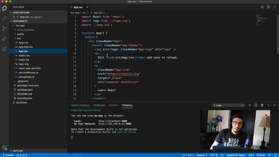279x157 pixels.
Task: Click the src breadcrumb segment
Action: click(84, 13)
